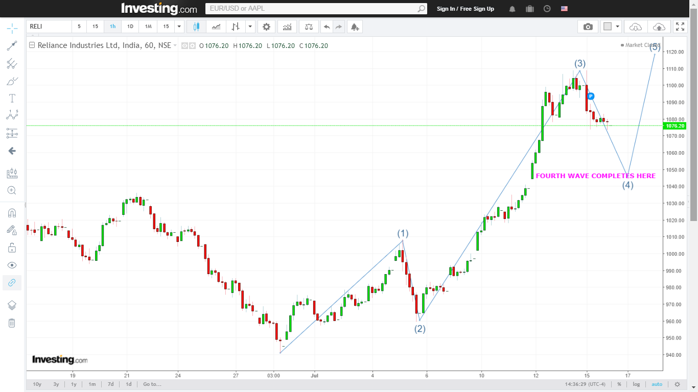This screenshot has height=392, width=698.
Task: Select the Elliott wave pattern tool
Action: [12, 115]
